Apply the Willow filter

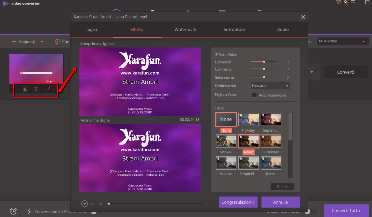coord(226,163)
